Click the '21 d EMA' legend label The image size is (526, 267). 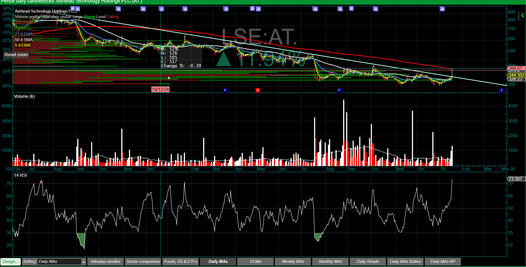point(24,34)
